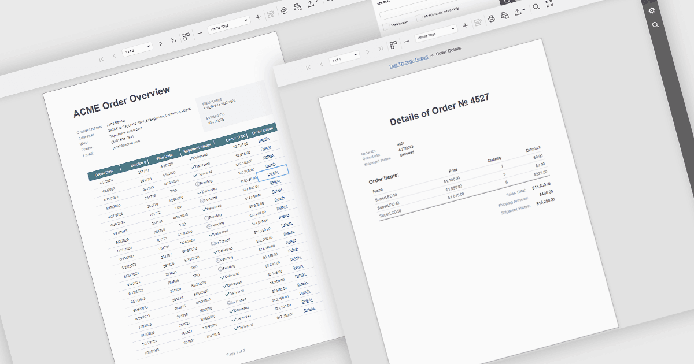Go to first page in Order Details viewer
The height and width of the screenshot is (364, 694).
click(x=308, y=67)
